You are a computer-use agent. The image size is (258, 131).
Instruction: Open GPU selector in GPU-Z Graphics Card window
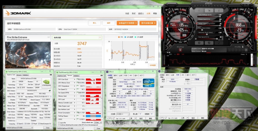click(20, 128)
